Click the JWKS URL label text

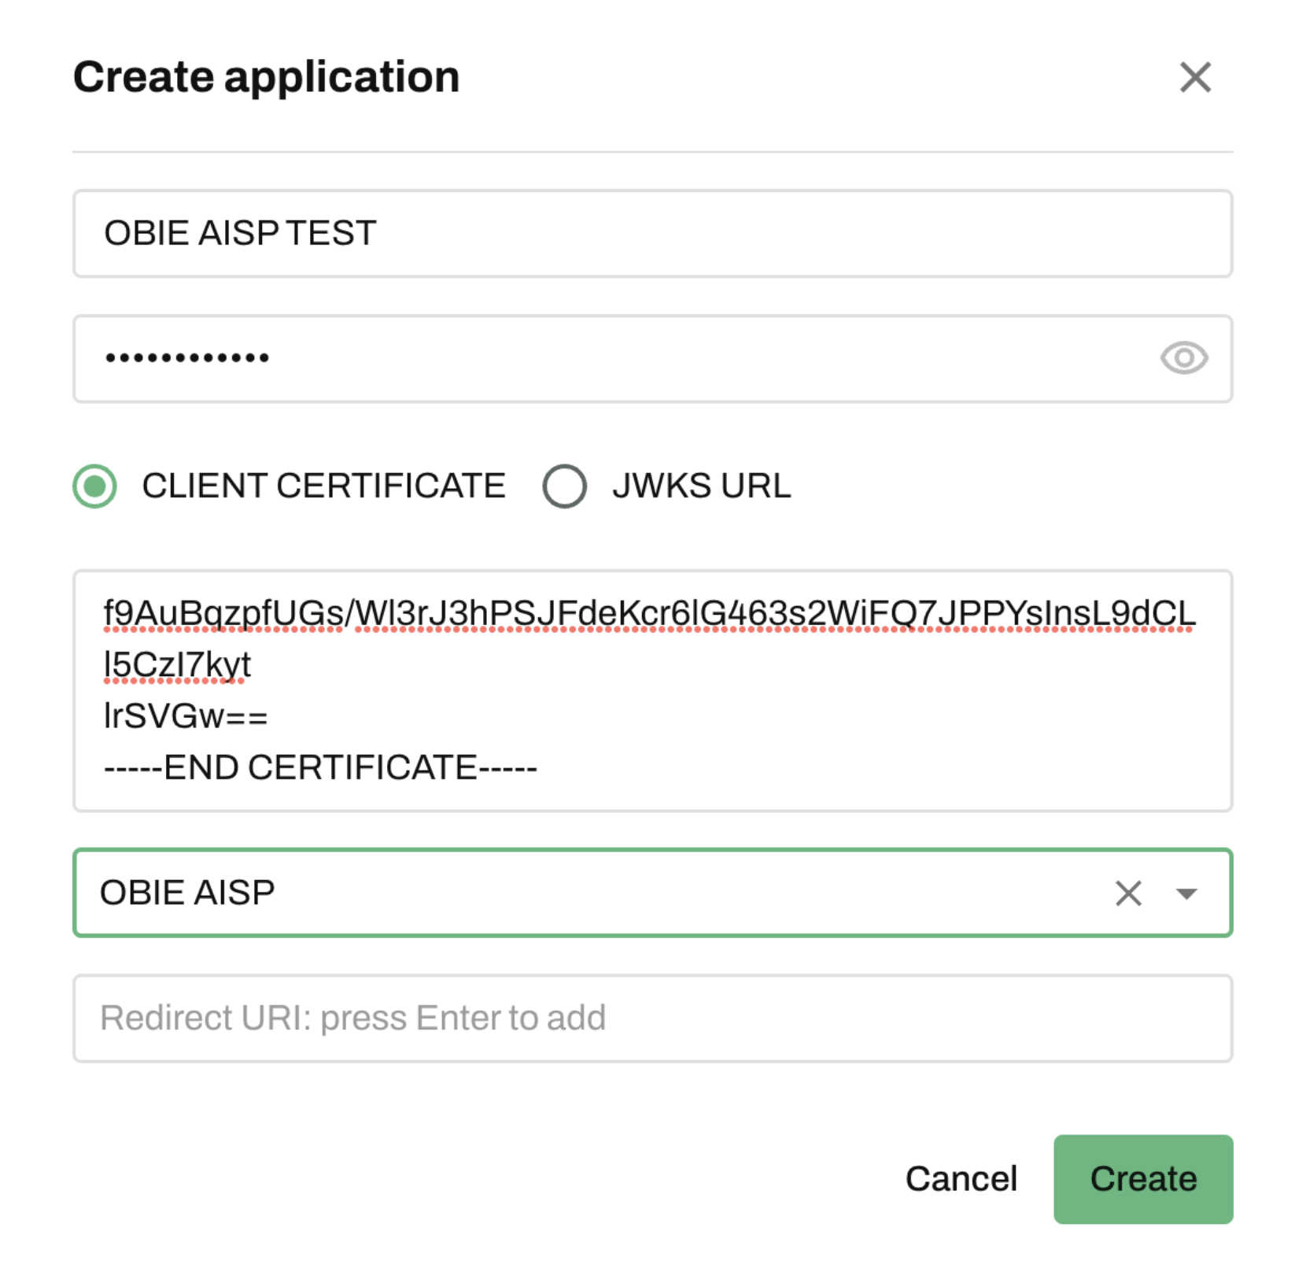(x=701, y=486)
